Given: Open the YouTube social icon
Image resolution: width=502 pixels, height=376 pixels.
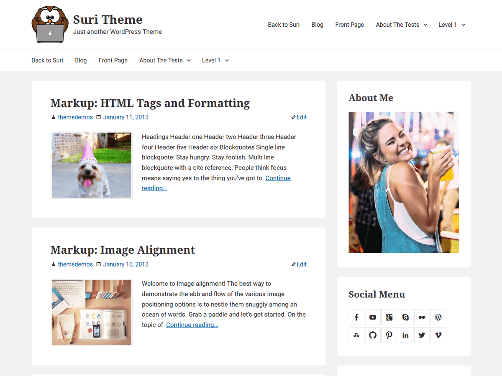Looking at the screenshot, I should point(373,317).
